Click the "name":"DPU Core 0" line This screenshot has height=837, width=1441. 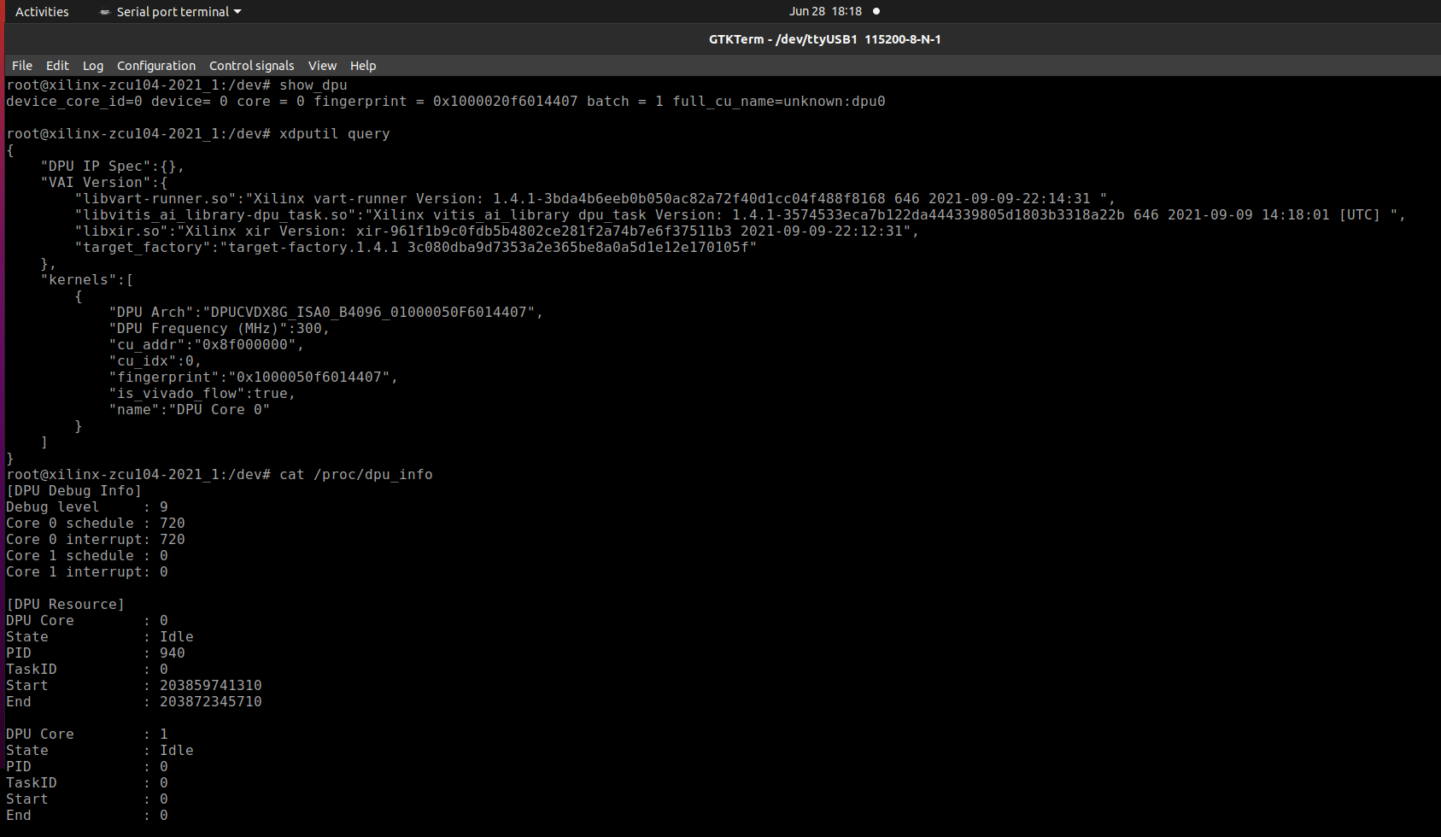coord(190,410)
